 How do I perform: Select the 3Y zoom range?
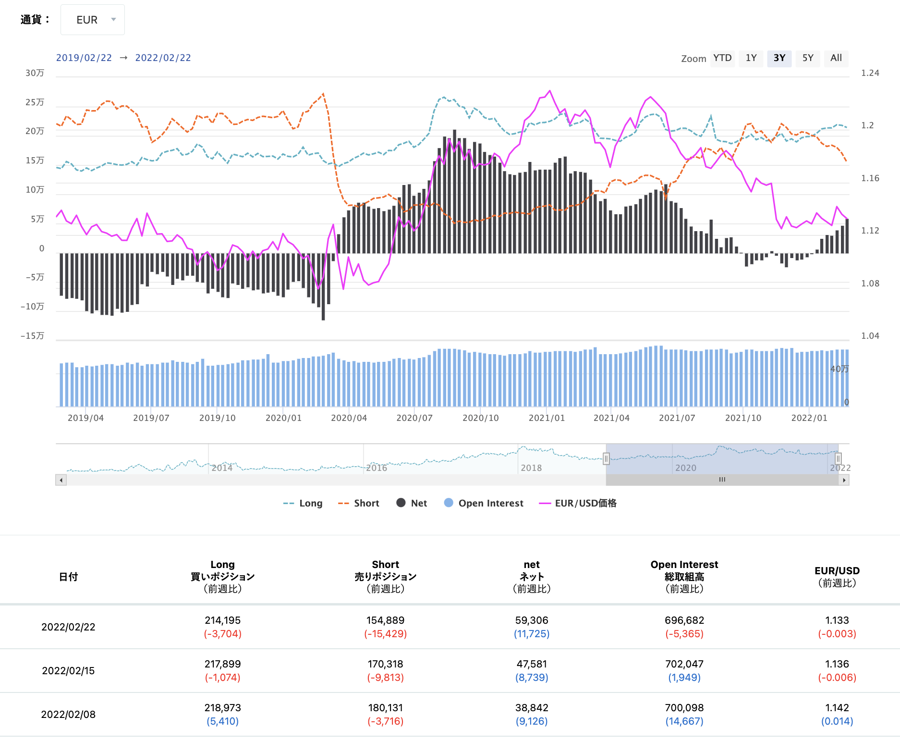[x=779, y=58]
